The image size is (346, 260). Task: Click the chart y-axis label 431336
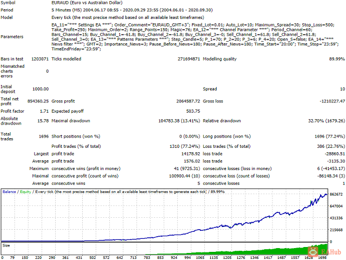pos(336,218)
